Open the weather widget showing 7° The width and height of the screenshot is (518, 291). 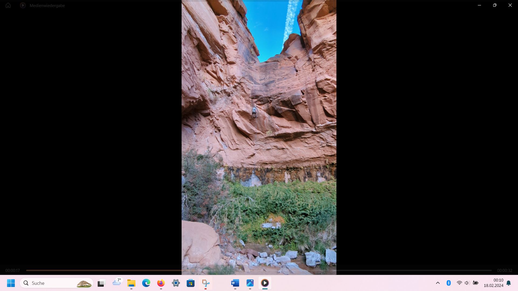coord(117,282)
